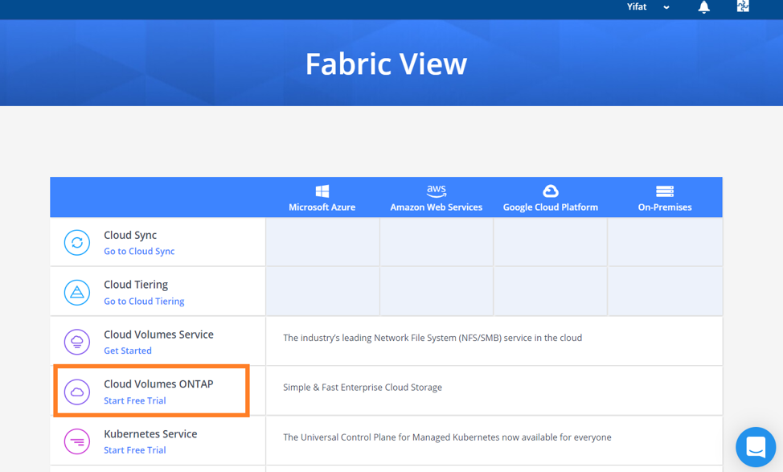Click the Cloud Sync circular icon
Screen dimensions: 783x472
(x=77, y=243)
